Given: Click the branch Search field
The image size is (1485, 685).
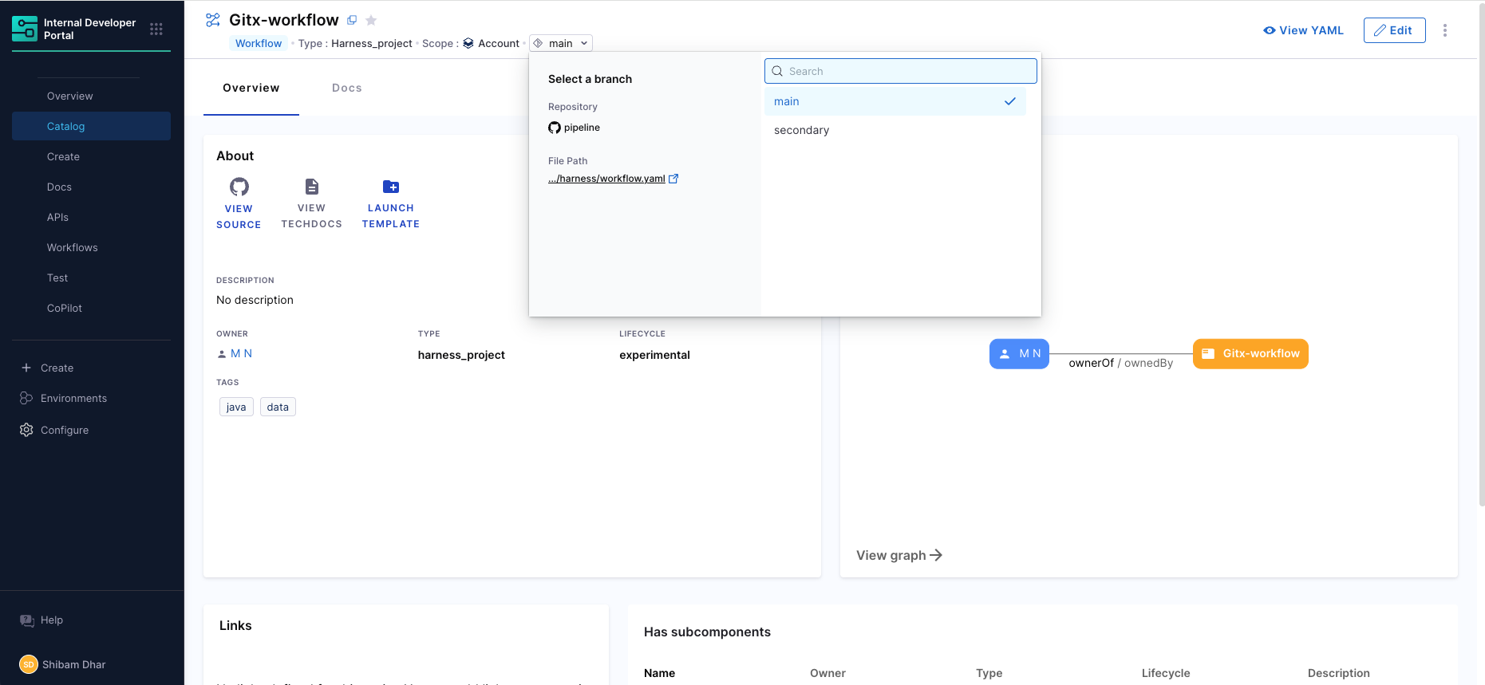Looking at the screenshot, I should (900, 71).
